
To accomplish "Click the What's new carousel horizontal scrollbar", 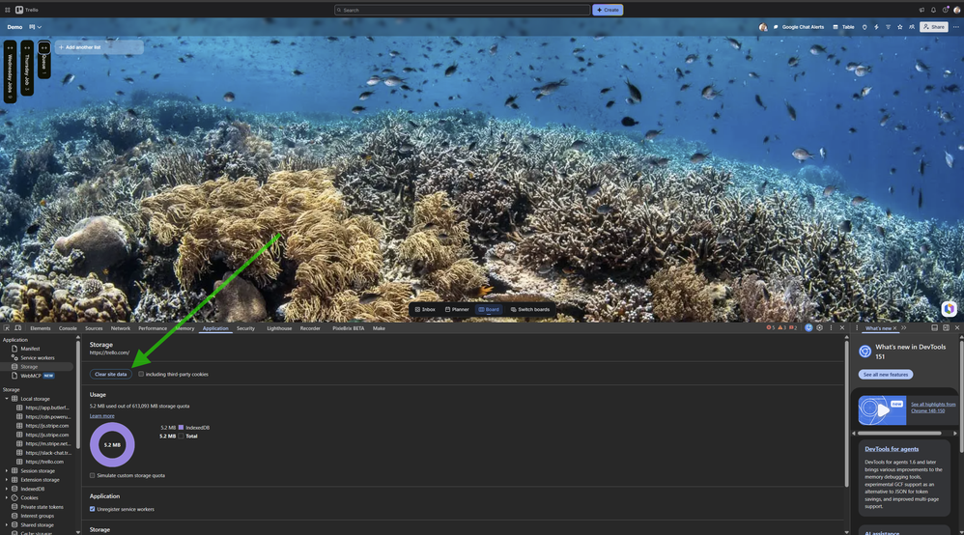I will pyautogui.click(x=899, y=433).
